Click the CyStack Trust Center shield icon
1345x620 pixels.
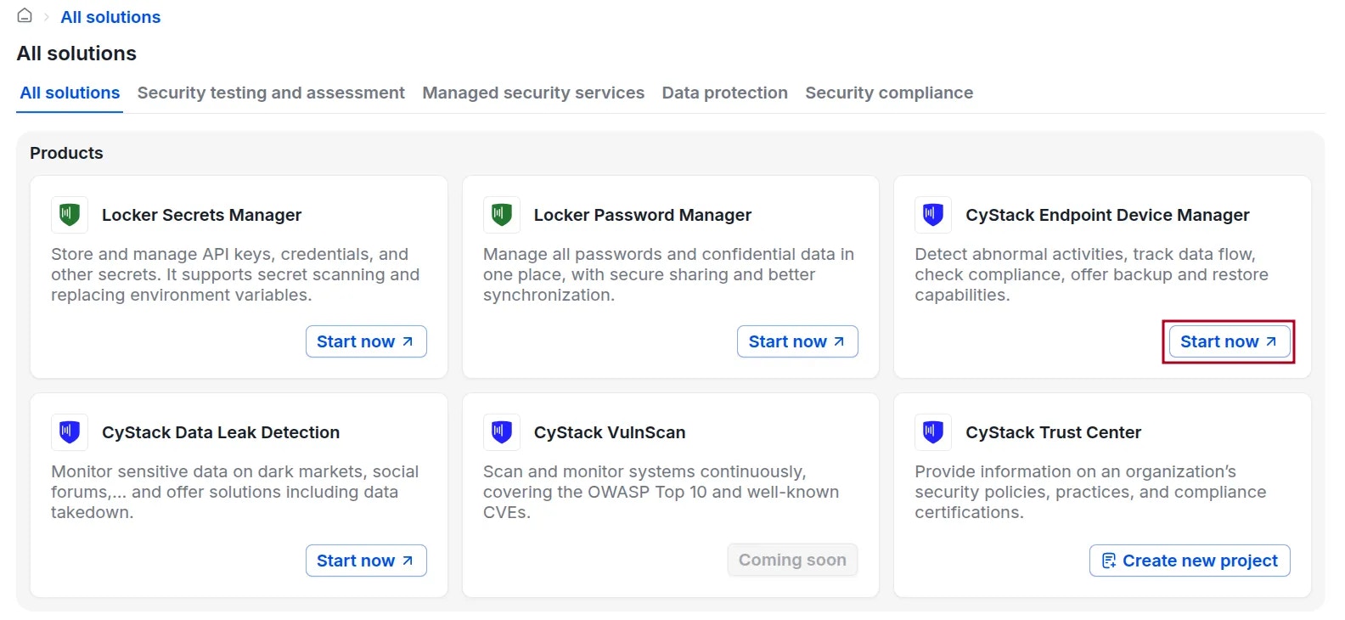pyautogui.click(x=933, y=432)
